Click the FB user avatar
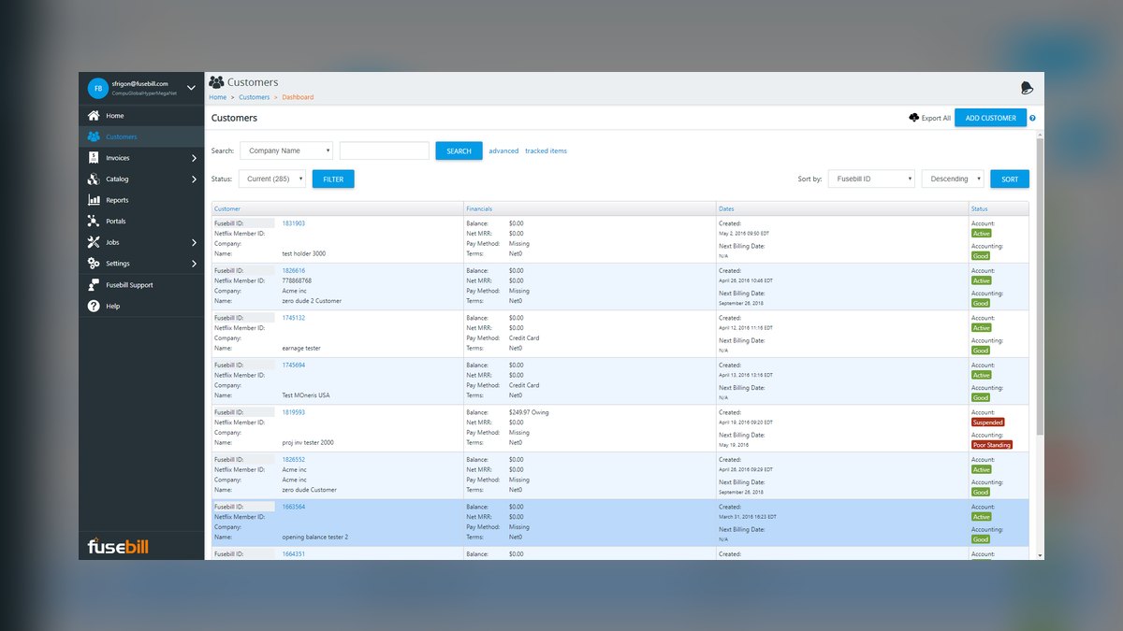The image size is (1123, 631). 98,88
